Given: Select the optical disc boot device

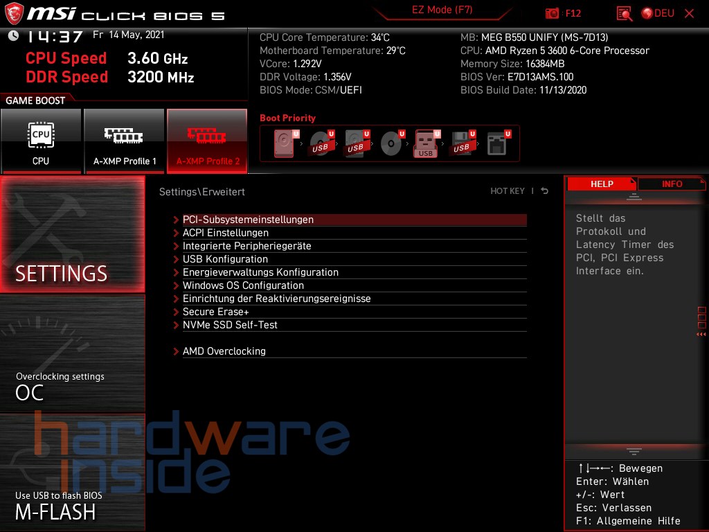Looking at the screenshot, I should (390, 143).
